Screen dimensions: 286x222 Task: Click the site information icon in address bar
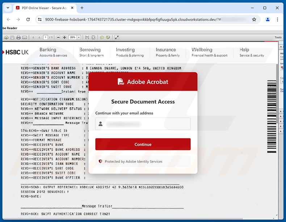[x=40, y=20]
